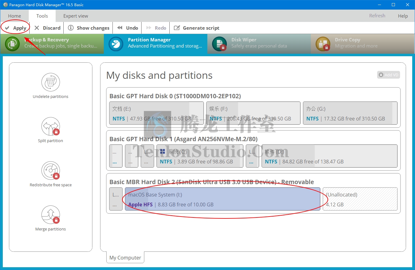Select small partition between C: and D:
The height and width of the screenshot is (270, 415).
click(252, 156)
